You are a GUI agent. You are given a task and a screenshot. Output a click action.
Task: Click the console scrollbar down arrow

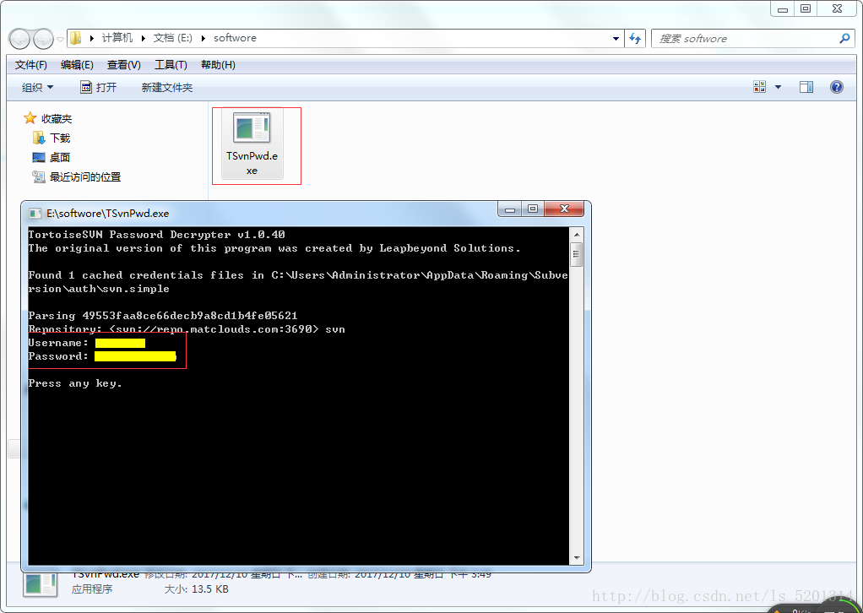coord(576,557)
